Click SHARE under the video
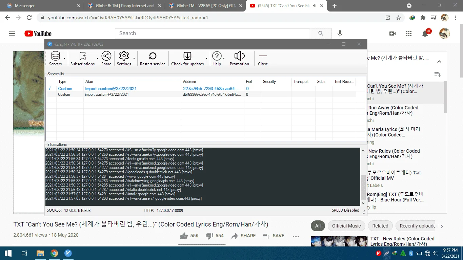 point(243,236)
